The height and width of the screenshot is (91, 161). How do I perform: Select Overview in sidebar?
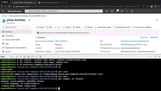16,32
